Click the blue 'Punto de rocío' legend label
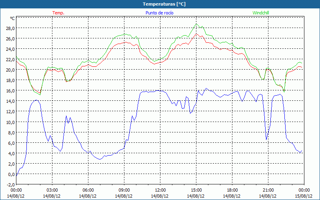 [x=159, y=13]
